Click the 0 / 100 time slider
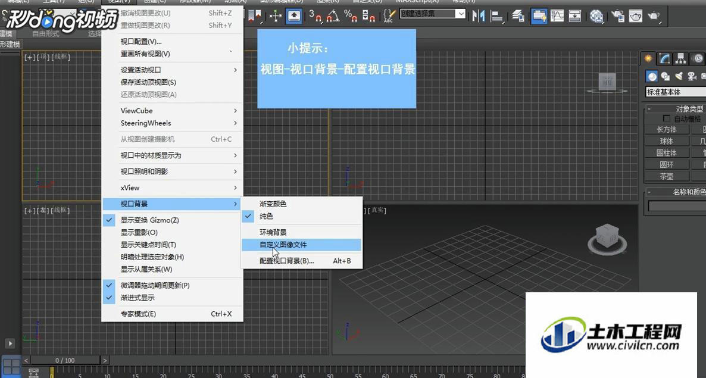 (x=65, y=361)
